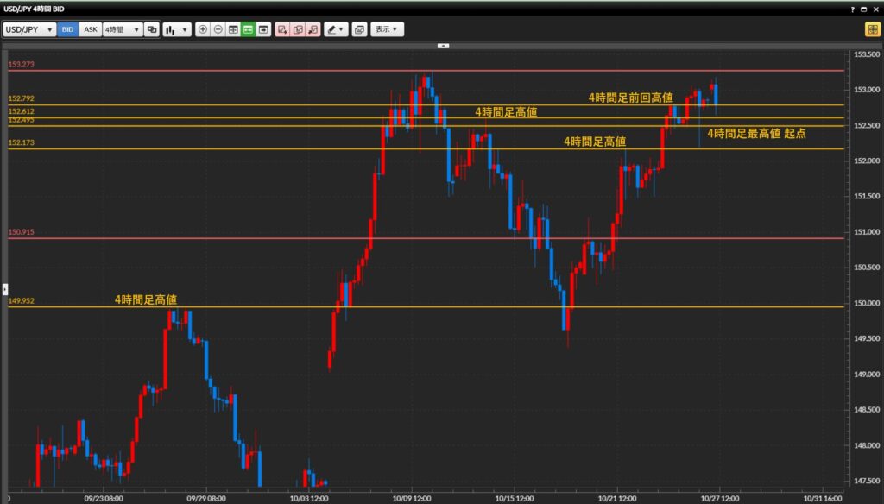Click the zoom out magnifier icon

click(218, 29)
